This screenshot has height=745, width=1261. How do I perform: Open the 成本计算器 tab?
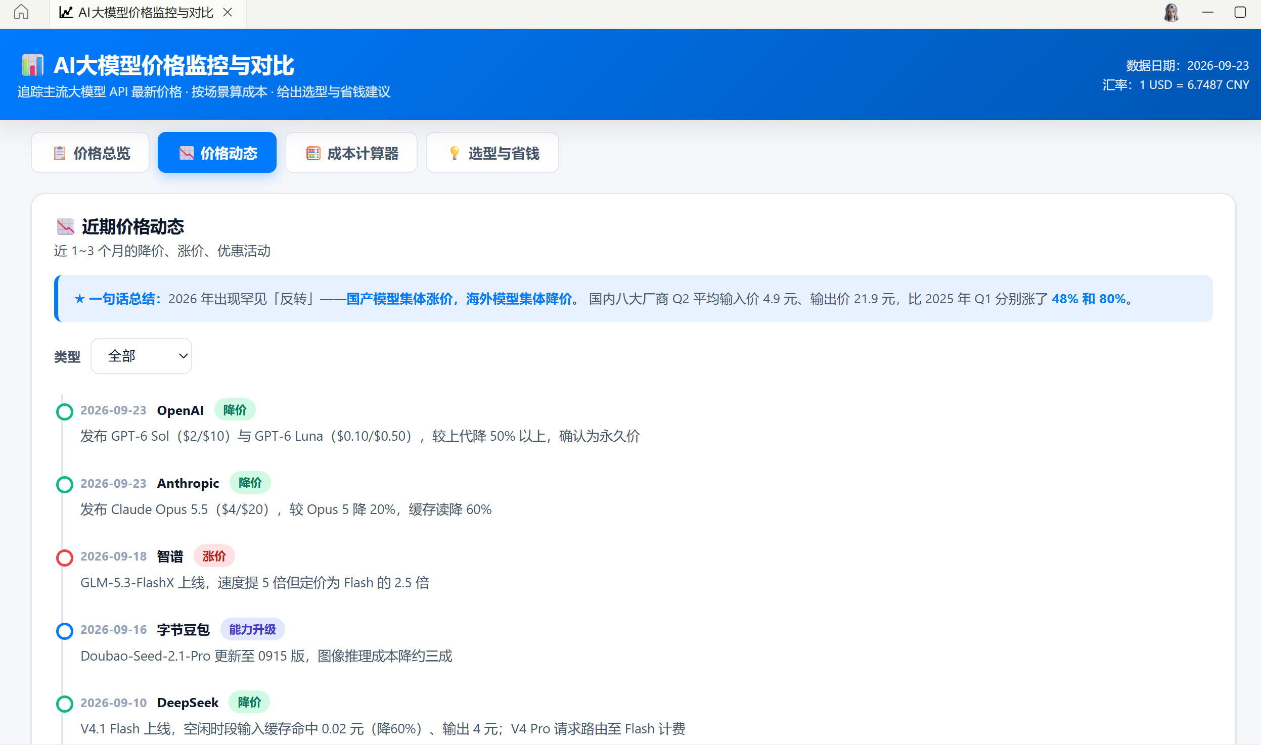pos(351,153)
